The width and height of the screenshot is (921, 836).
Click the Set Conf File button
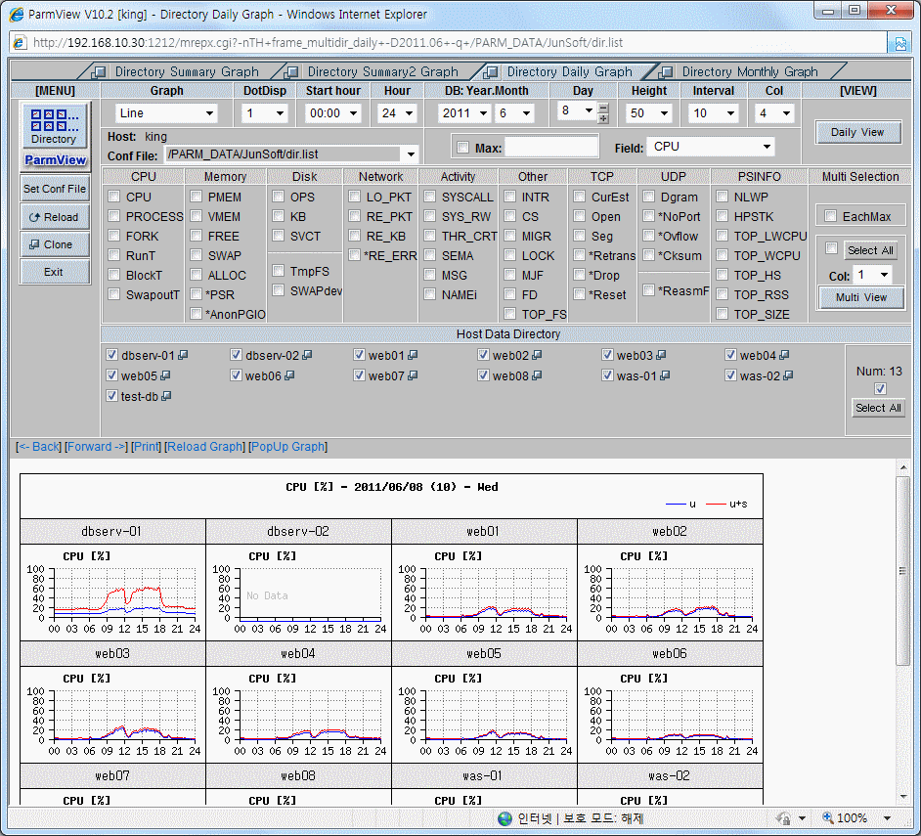55,189
